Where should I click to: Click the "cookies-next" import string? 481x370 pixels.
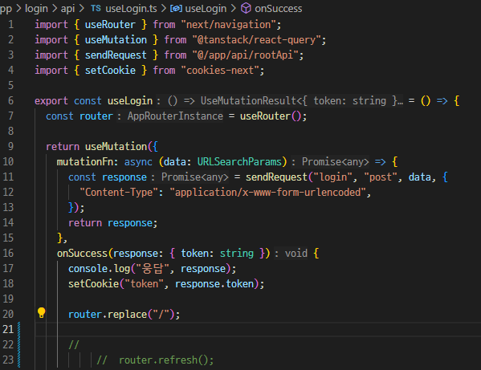220,71
